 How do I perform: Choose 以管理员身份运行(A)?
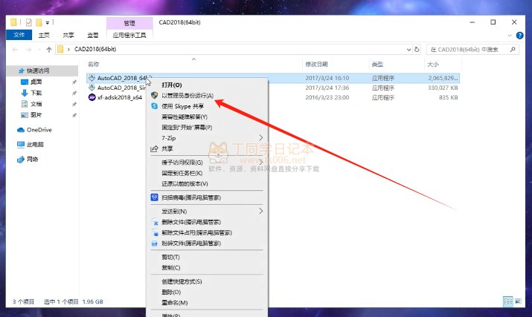pos(188,96)
